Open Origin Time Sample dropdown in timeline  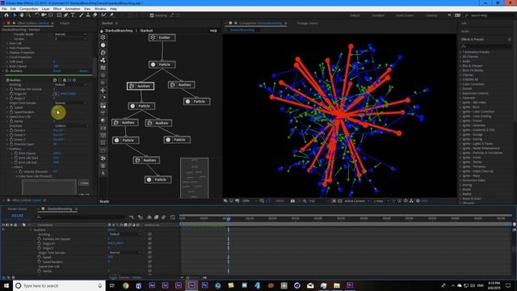(124, 253)
